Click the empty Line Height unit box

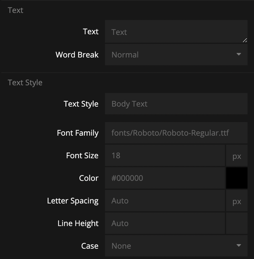click(237, 223)
